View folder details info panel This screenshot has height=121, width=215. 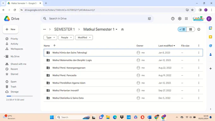tap(199, 29)
